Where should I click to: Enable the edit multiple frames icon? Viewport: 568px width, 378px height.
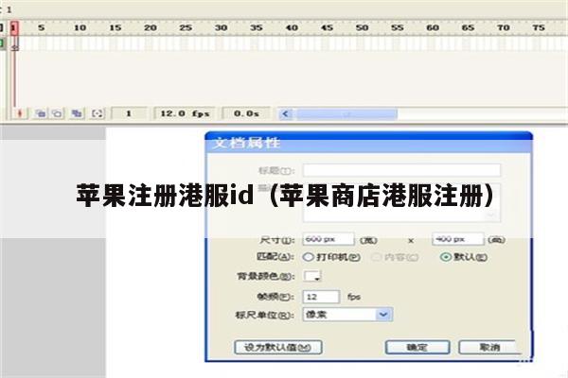coord(77,114)
